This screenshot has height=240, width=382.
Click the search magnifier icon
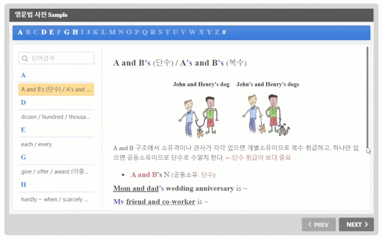[25, 58]
